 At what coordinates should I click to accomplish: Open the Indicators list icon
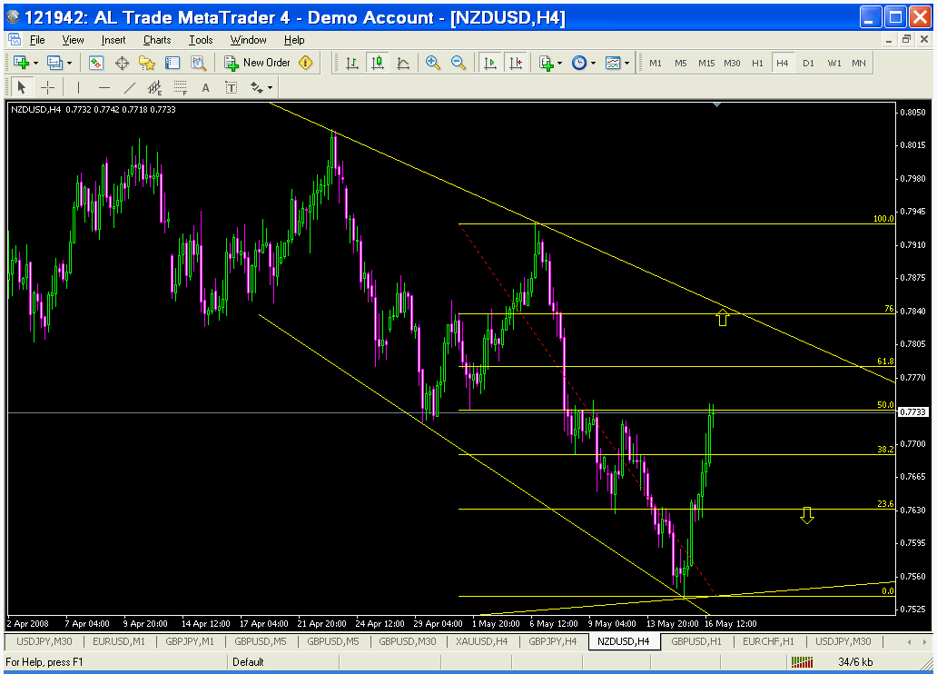coord(547,63)
